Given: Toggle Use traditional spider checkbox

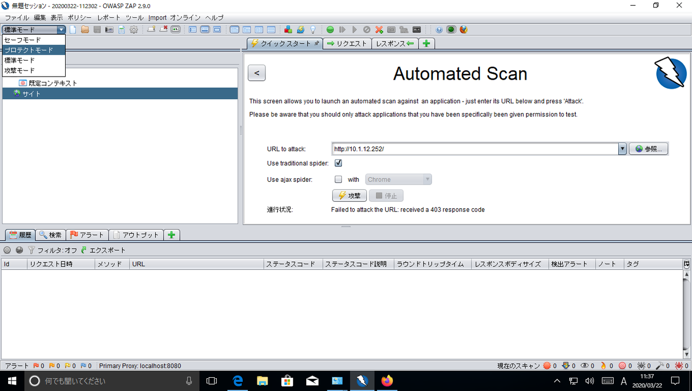Looking at the screenshot, I should pyautogui.click(x=339, y=163).
